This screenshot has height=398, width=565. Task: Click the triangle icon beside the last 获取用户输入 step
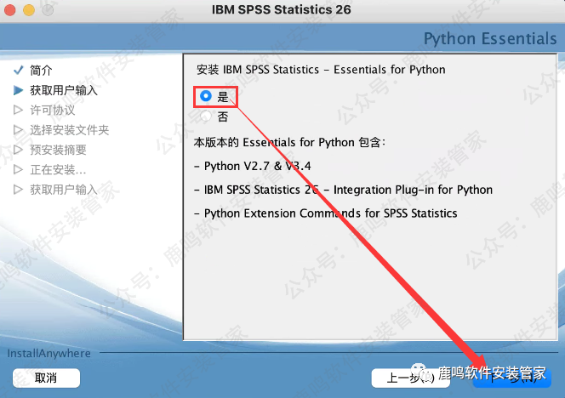click(18, 189)
